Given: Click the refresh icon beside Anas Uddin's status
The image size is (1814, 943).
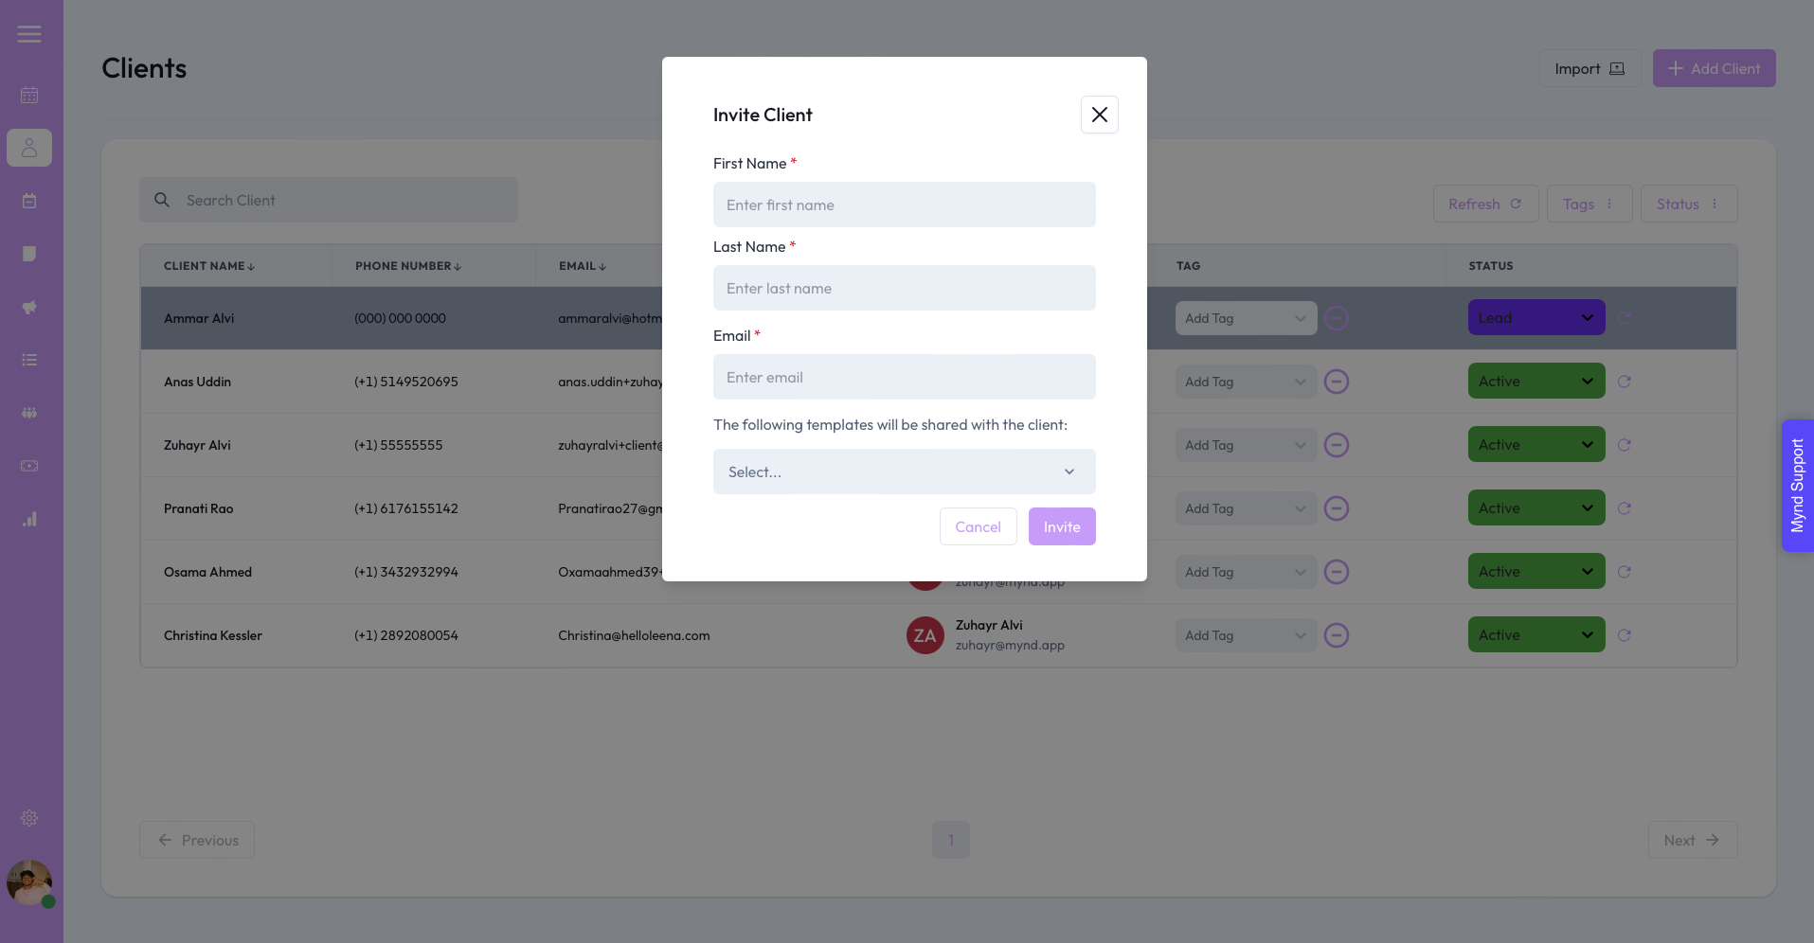Looking at the screenshot, I should (x=1624, y=382).
